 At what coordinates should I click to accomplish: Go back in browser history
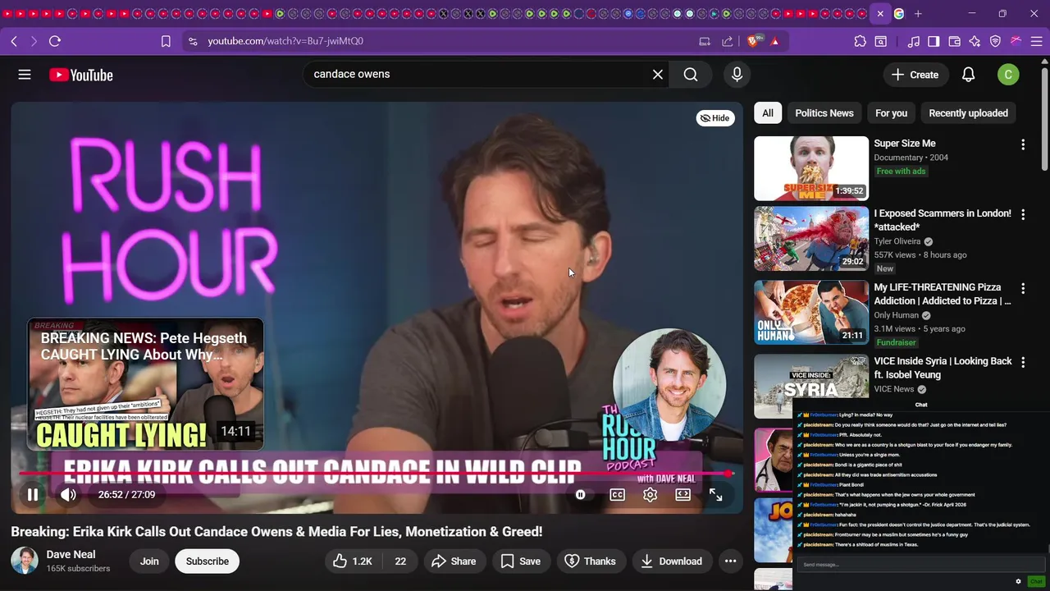(x=14, y=41)
